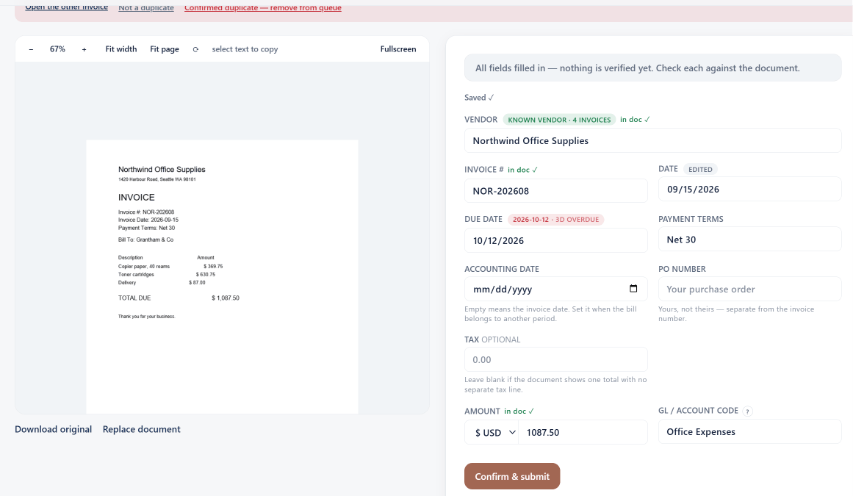Click the Confirm & submit button
Viewport: 853px width, 496px height.
click(512, 476)
